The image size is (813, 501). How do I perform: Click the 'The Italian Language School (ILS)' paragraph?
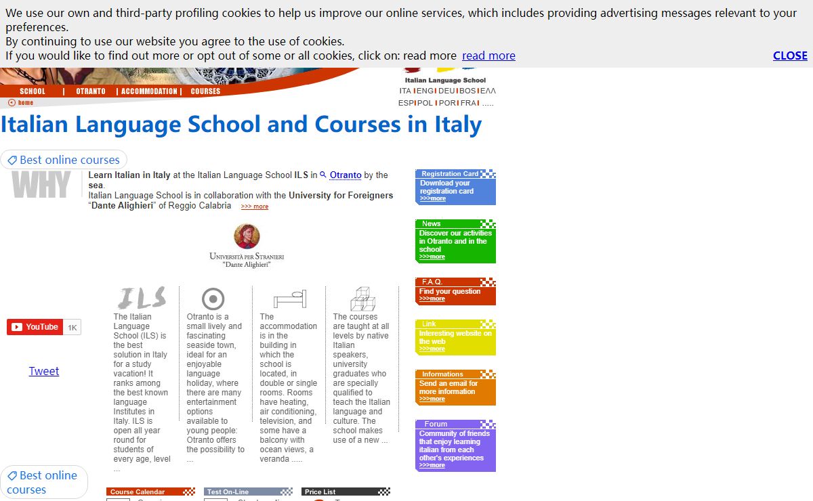tap(141, 392)
